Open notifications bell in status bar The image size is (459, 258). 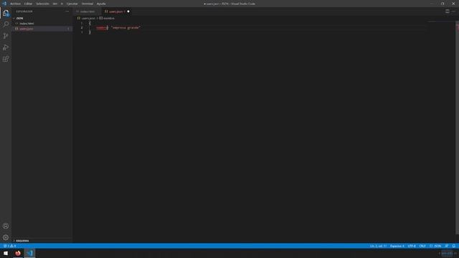454,246
